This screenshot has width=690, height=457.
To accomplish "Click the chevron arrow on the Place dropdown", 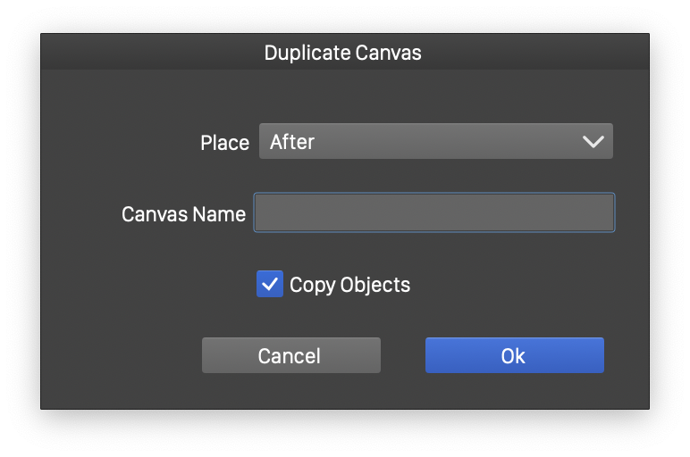I will 593,142.
